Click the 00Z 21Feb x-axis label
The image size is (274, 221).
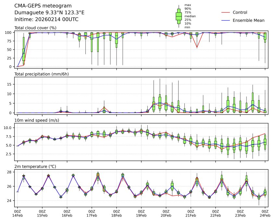coord(191,213)
